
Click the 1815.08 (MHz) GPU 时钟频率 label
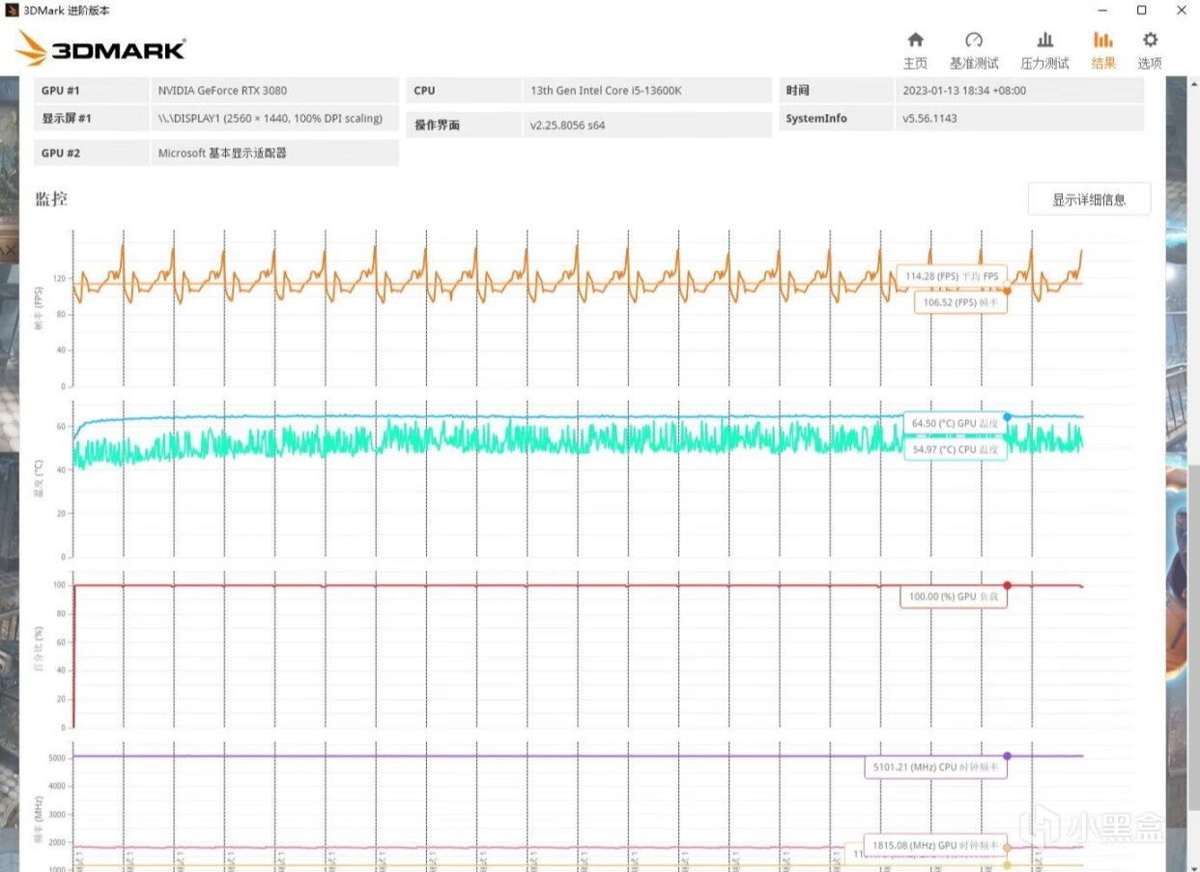933,844
